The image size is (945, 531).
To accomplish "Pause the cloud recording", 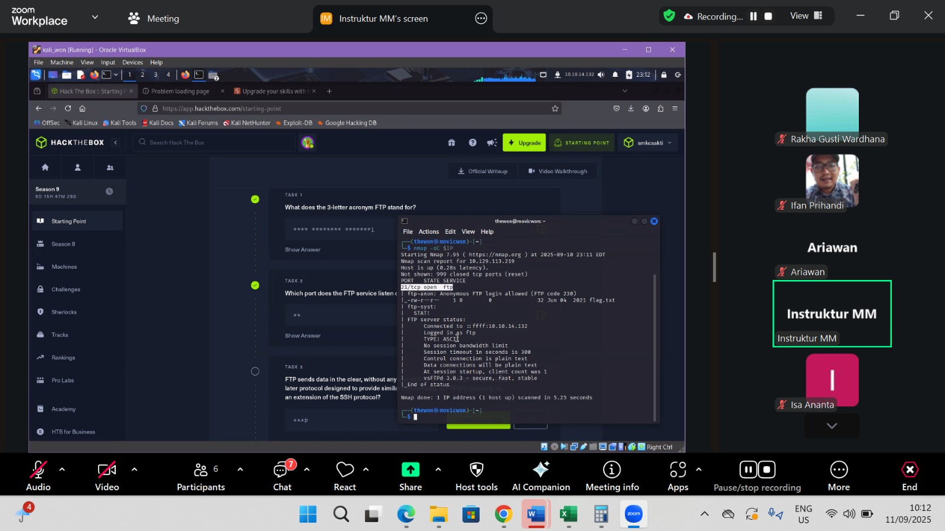I will pos(753,17).
